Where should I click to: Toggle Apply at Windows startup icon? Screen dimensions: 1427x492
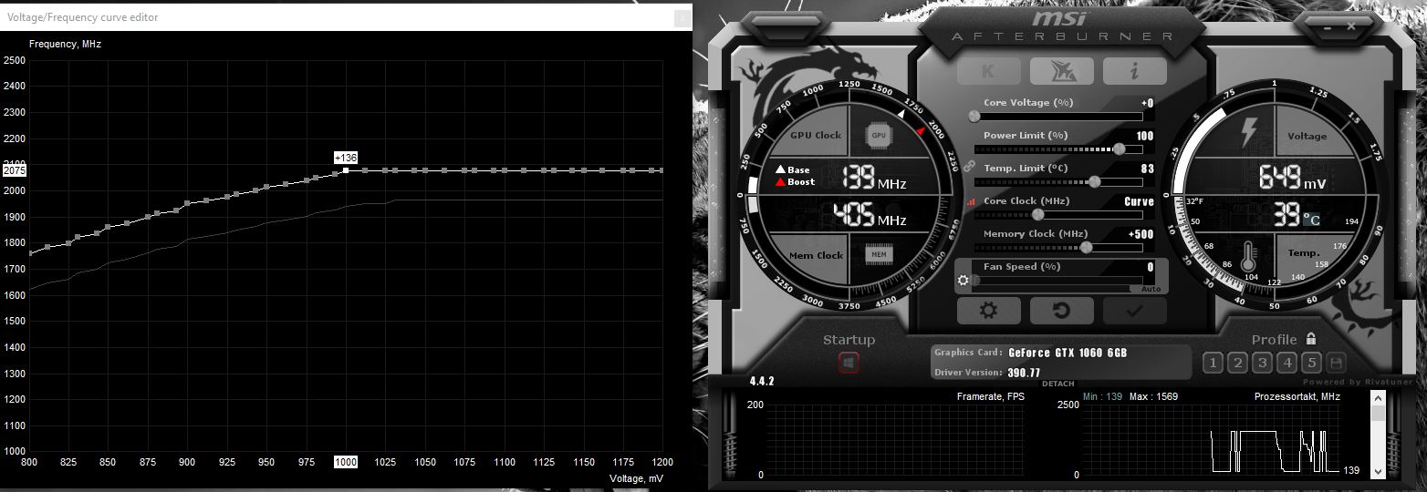point(849,363)
